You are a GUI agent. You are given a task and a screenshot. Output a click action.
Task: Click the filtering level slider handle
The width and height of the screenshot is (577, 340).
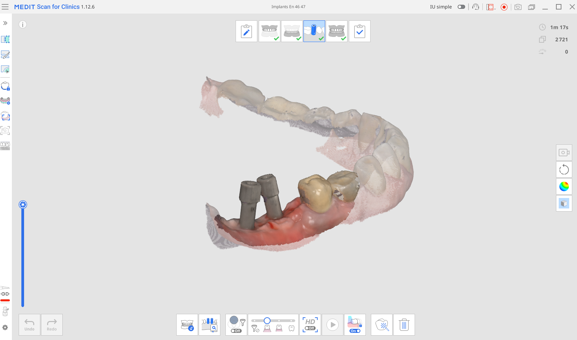pyautogui.click(x=267, y=321)
